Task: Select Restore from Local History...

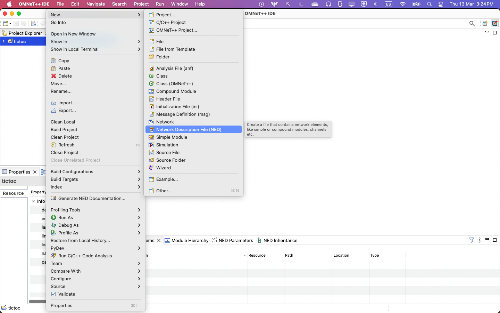Action: coord(95,240)
